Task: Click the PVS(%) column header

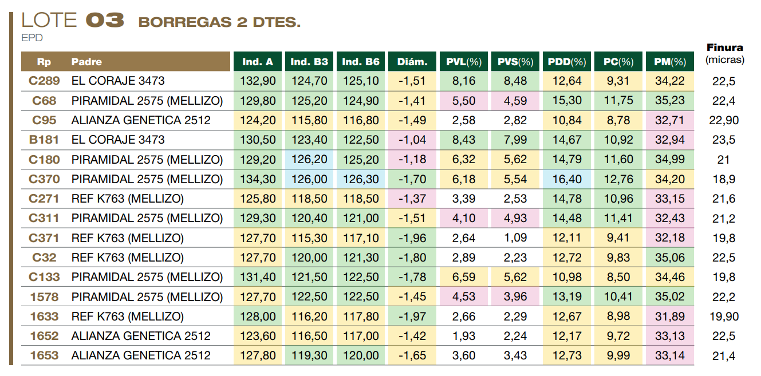Action: pyautogui.click(x=515, y=62)
